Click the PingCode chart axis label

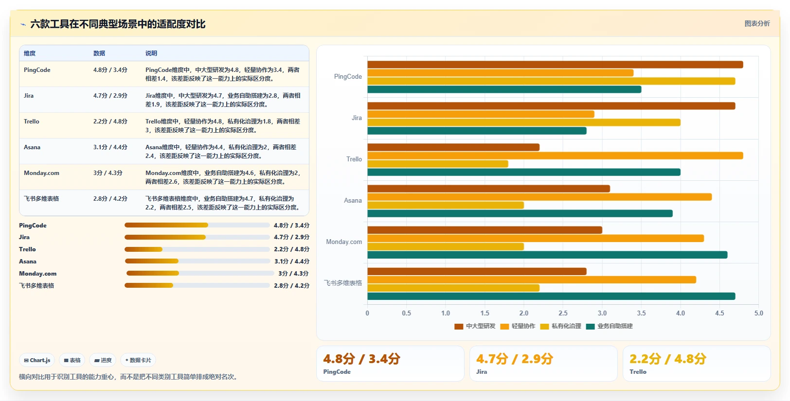[x=348, y=77]
